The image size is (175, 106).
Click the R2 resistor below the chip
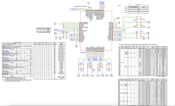coord(92,70)
